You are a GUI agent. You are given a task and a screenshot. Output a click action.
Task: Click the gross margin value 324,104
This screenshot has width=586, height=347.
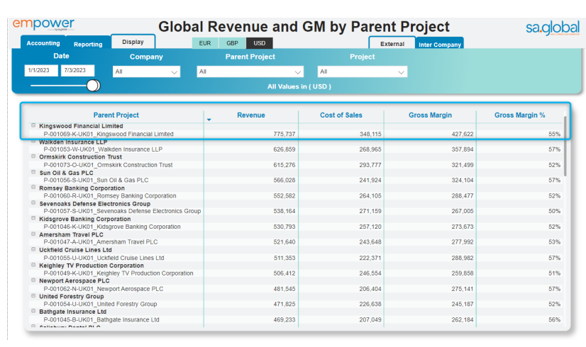click(463, 180)
